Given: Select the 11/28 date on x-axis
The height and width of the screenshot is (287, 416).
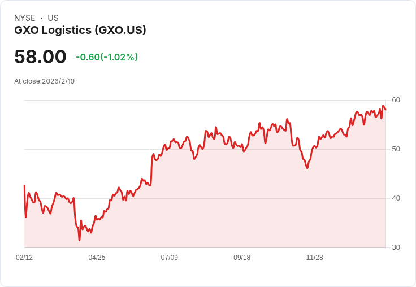Looking at the screenshot, I should pos(314,258).
